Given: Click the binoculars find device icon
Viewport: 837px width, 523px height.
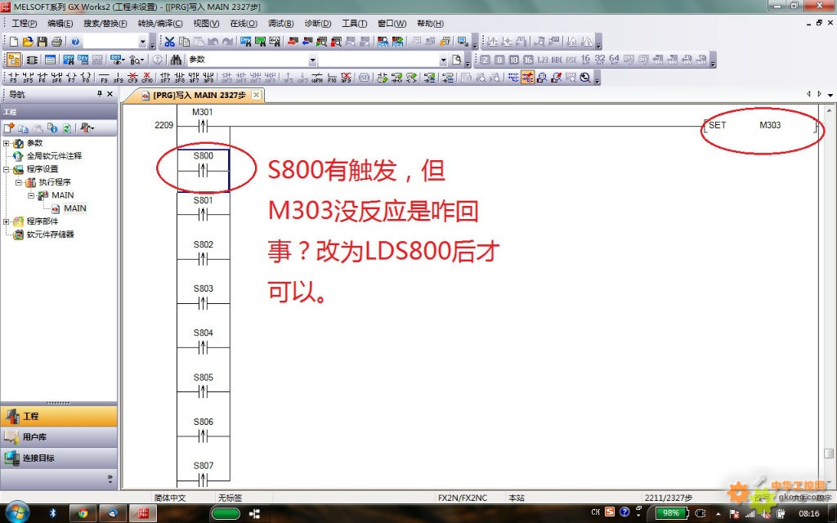Looking at the screenshot, I should [177, 60].
